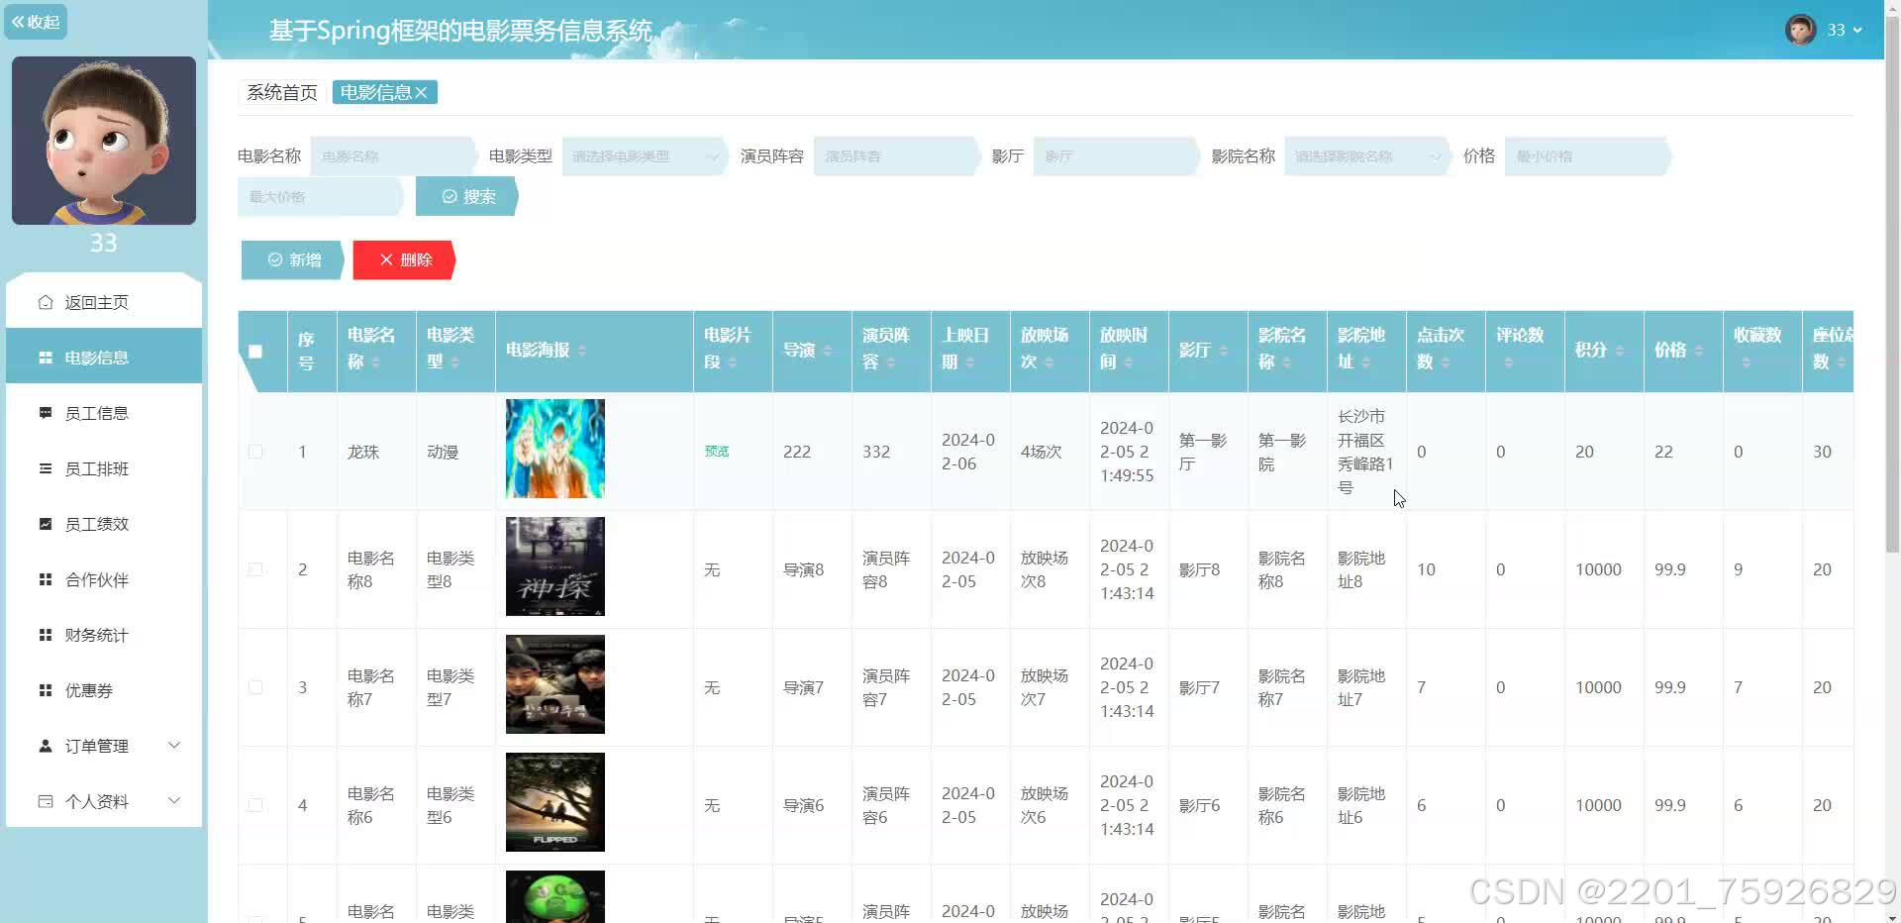Sort by 点击次数 column arrows

pyautogui.click(x=1446, y=362)
